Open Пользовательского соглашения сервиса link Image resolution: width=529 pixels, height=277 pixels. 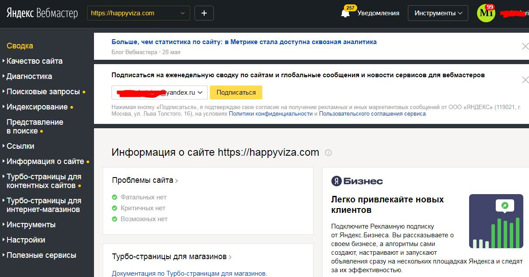[372, 113]
